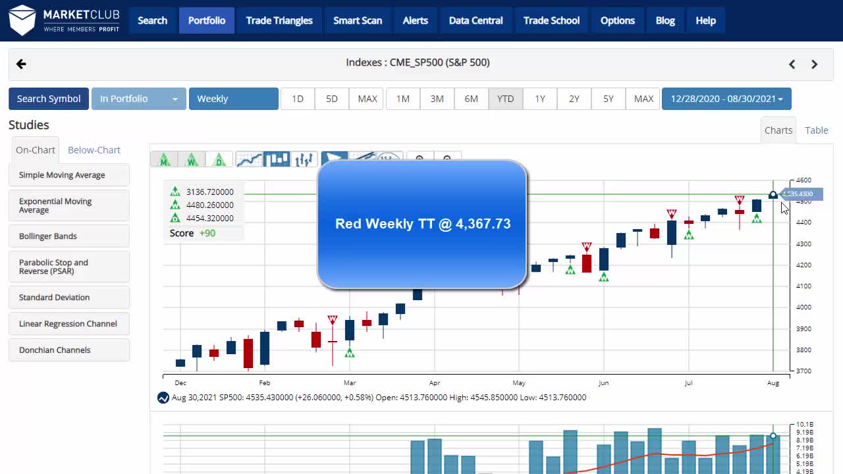Add Donchian Channels study
The height and width of the screenshot is (474, 843).
point(69,350)
